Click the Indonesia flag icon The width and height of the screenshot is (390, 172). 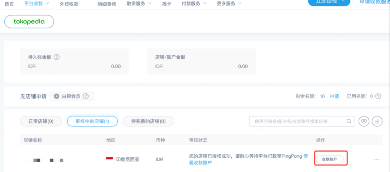109,159
